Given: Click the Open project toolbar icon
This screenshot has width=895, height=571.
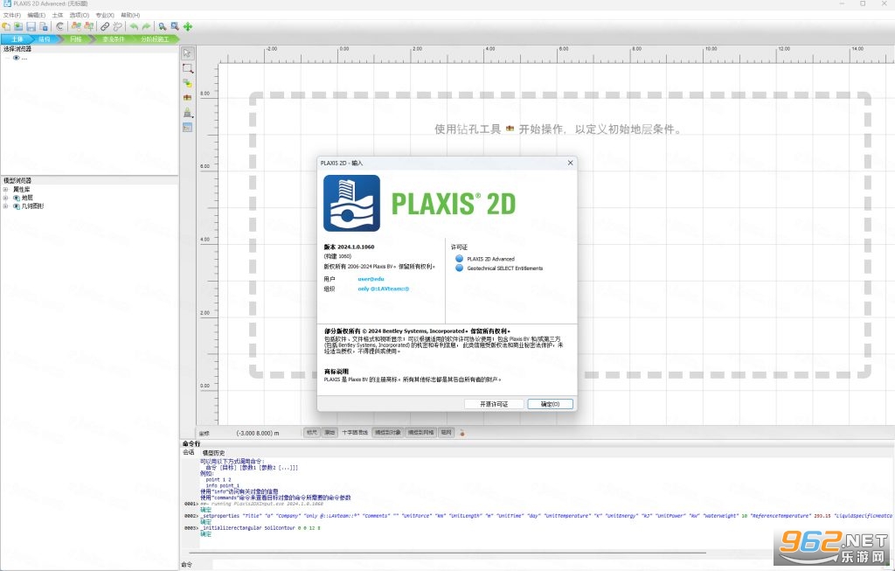Looking at the screenshot, I should pos(18,26).
